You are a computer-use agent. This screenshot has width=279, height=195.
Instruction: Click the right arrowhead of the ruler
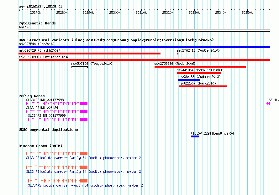pyautogui.click(x=269, y=10)
